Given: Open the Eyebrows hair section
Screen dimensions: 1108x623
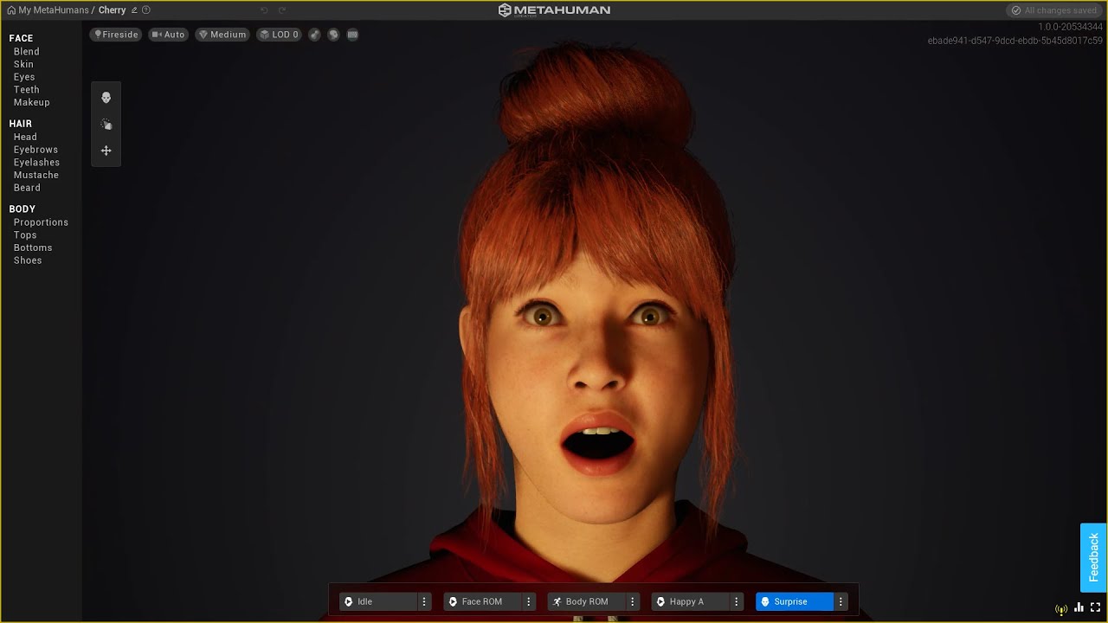Looking at the screenshot, I should point(35,150).
